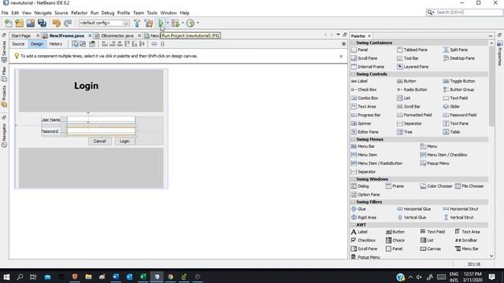504x283 pixels.
Task: Collapse the Swing Windows palette section
Action: [x=354, y=179]
